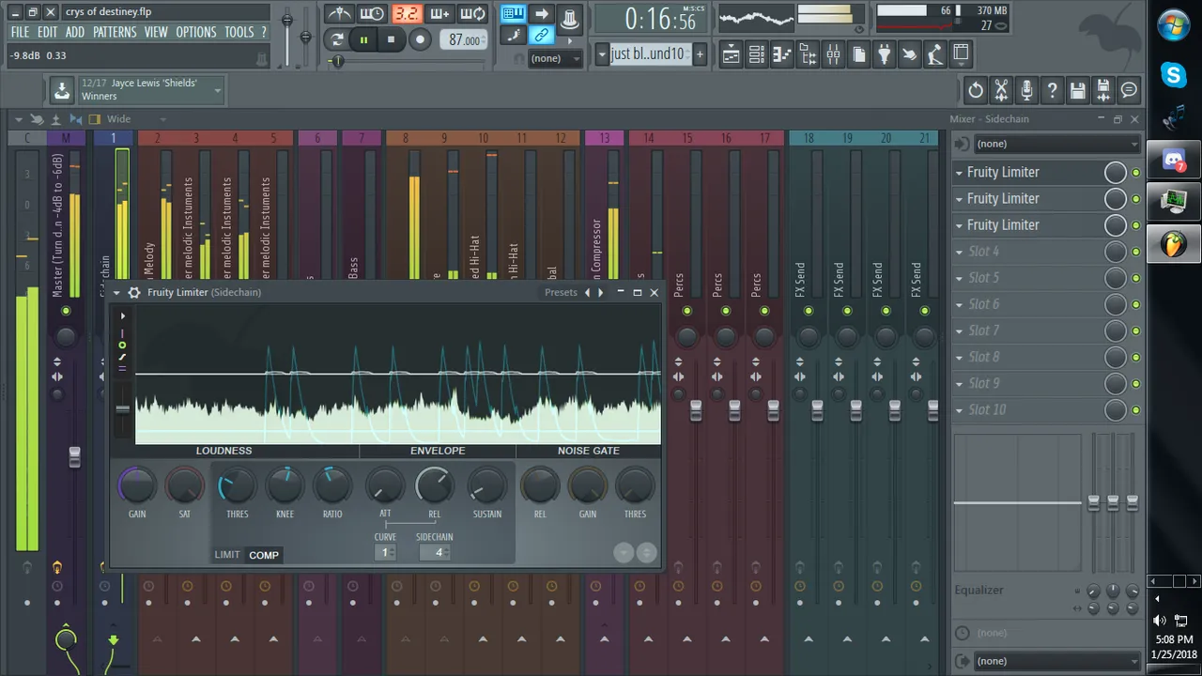
Task: Expand the first Fruity Limiter slot arrow
Action: click(x=960, y=173)
